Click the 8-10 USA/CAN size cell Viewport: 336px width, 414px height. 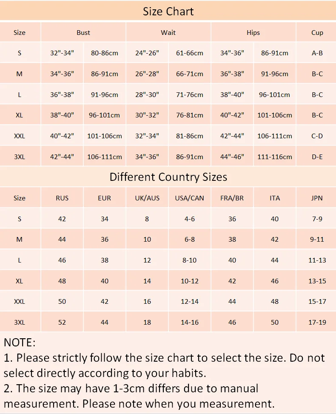pos(190,260)
